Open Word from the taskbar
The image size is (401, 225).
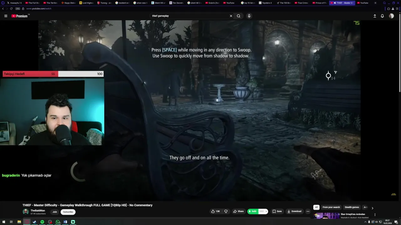pyautogui.click(x=65, y=222)
